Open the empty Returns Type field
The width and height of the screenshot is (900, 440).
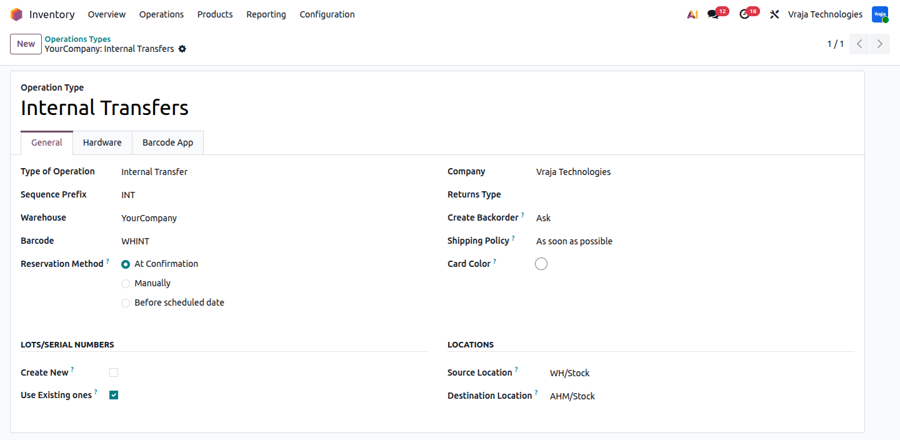694,195
